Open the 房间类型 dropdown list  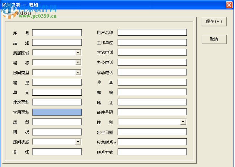(x=78, y=72)
